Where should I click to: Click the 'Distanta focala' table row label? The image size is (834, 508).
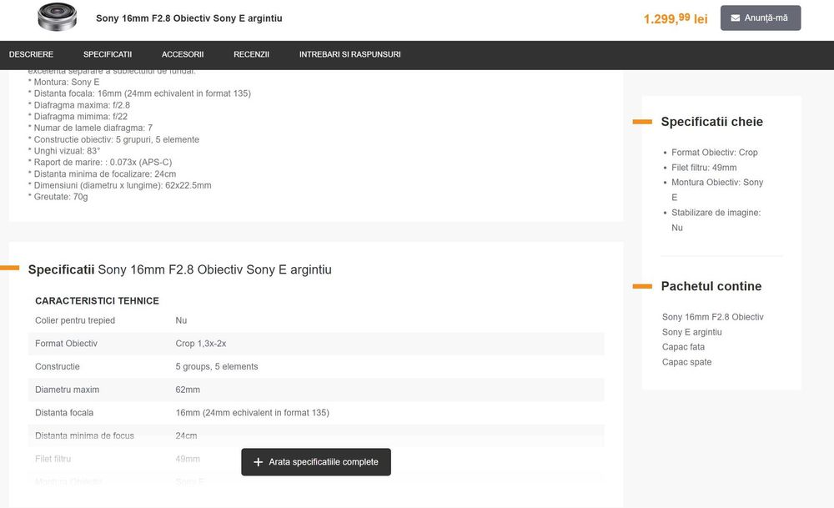coord(64,413)
